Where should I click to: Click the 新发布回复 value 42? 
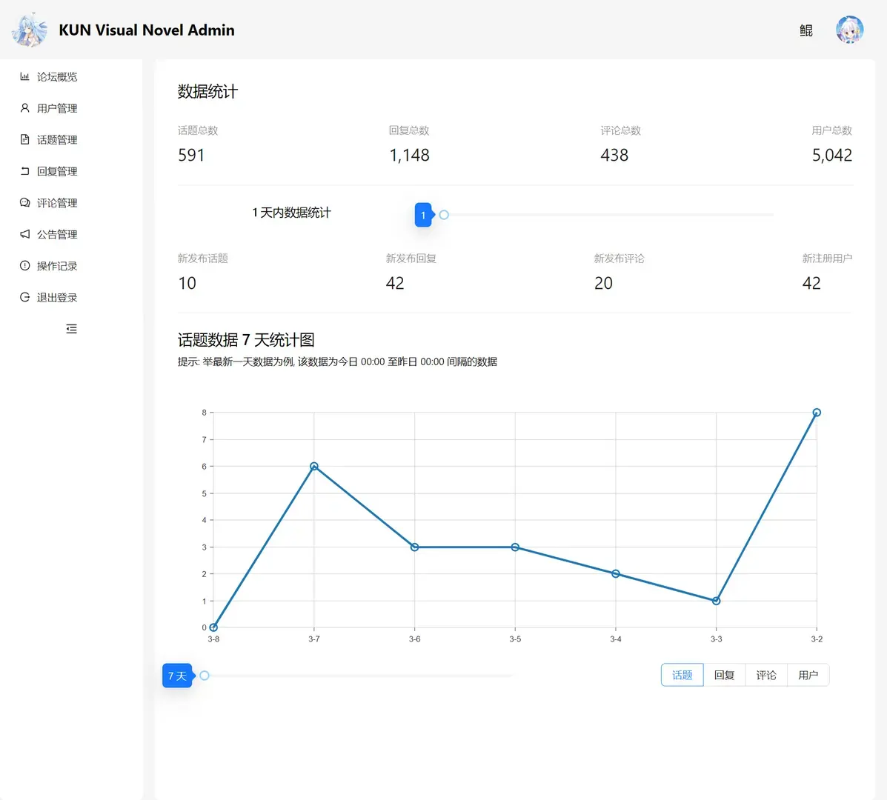pyautogui.click(x=395, y=283)
